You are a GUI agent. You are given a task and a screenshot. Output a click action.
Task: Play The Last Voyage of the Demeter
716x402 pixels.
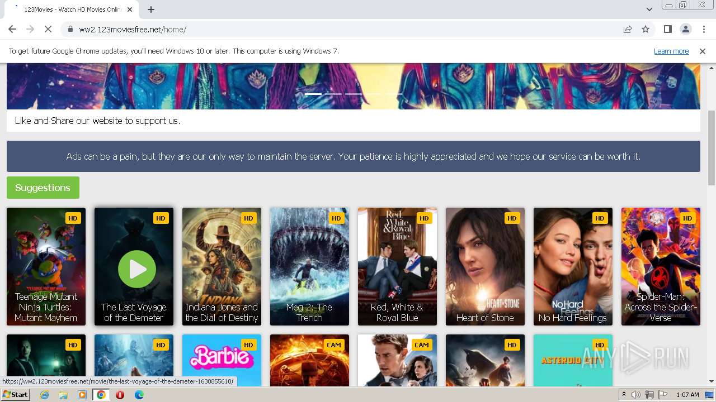click(136, 269)
